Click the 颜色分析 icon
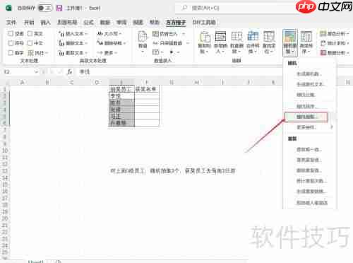Screen dimensions: 353x263 tap(323, 34)
